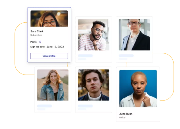Click subtitle placeholder under striped shirt man
The height and width of the screenshot is (129, 180).
tap(82, 59)
